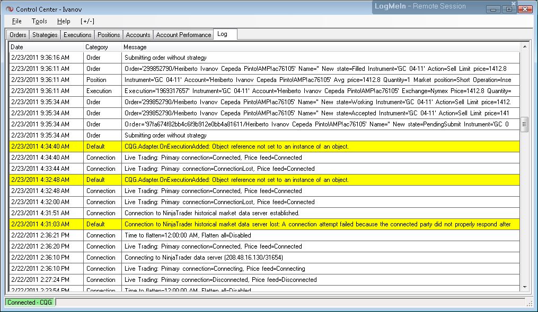Viewport: 538px width, 312px height.
Task: Switch to the Executions tab
Action: click(77, 34)
